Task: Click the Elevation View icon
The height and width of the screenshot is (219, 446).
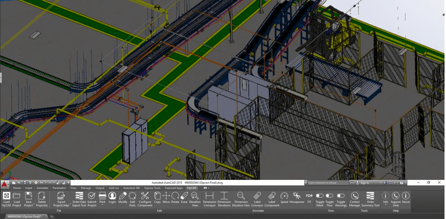Action: (195, 196)
